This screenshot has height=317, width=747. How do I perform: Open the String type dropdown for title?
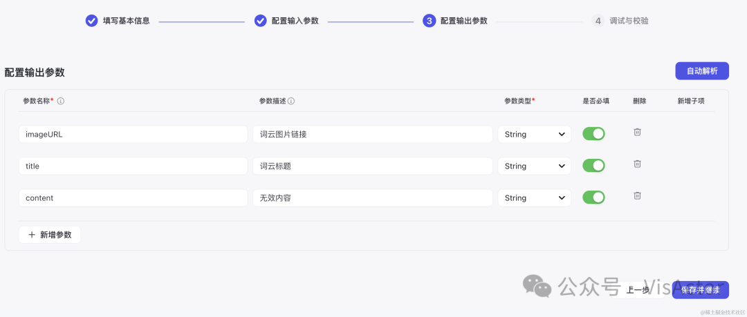coord(534,166)
